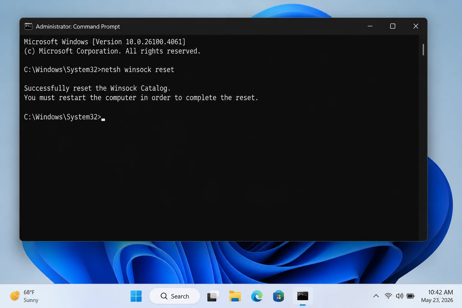Click the volume speaker icon
The width and height of the screenshot is (462, 308).
[399, 296]
